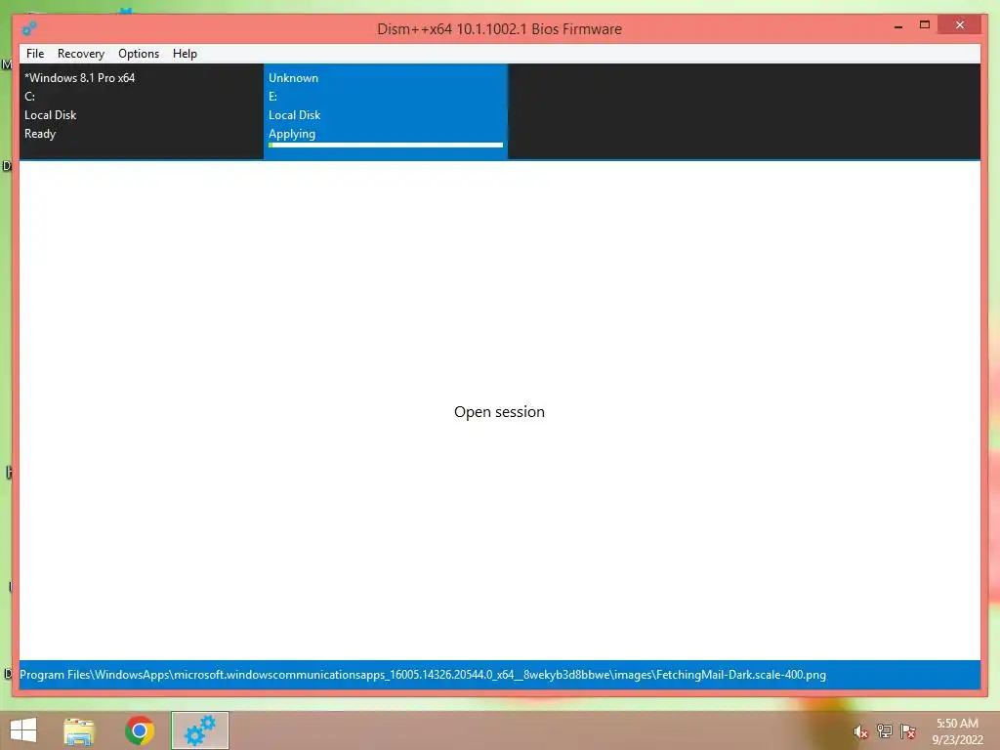
Task: Open the File menu
Action: [35, 54]
